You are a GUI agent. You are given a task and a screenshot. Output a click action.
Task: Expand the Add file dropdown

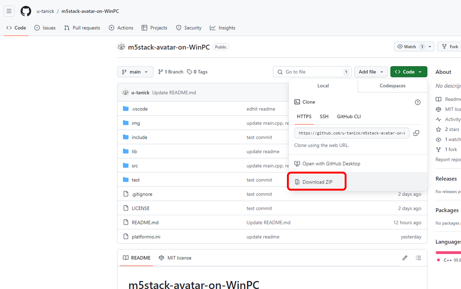371,72
